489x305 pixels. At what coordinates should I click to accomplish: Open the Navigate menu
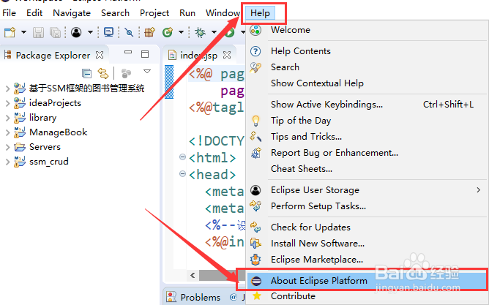pos(72,13)
